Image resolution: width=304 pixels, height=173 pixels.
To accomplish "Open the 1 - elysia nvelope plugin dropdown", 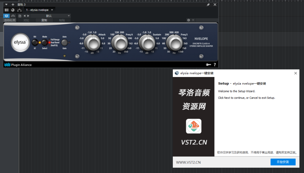I will [x=39, y=10].
